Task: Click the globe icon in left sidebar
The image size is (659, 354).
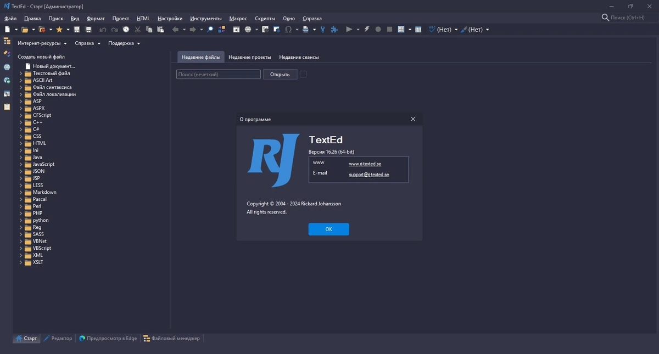Action: [7, 67]
